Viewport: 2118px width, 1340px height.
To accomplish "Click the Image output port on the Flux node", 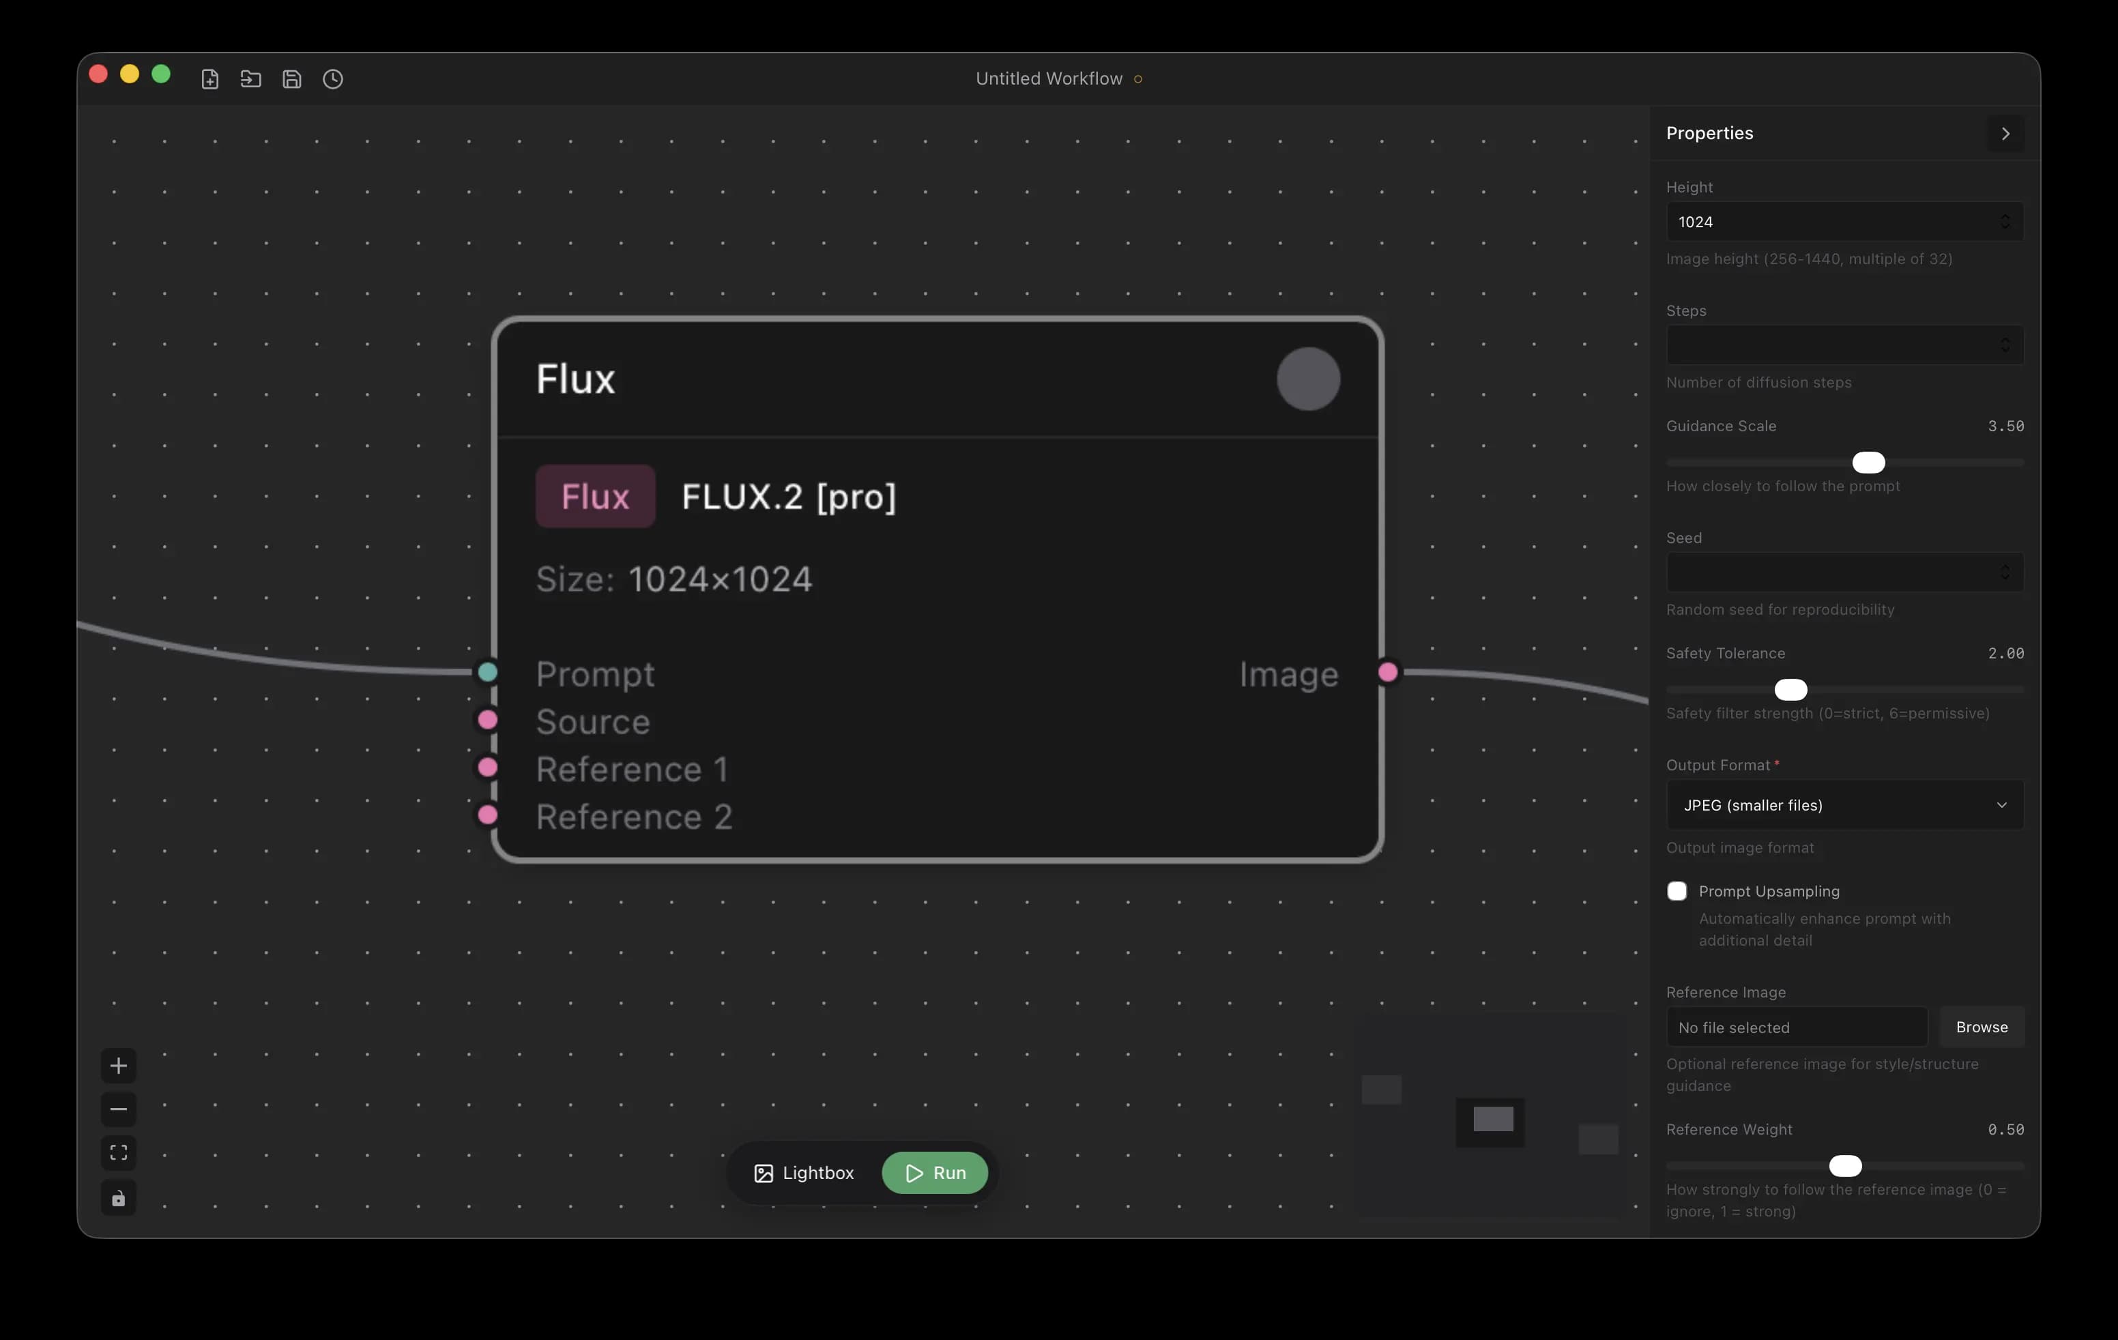I will (1388, 673).
